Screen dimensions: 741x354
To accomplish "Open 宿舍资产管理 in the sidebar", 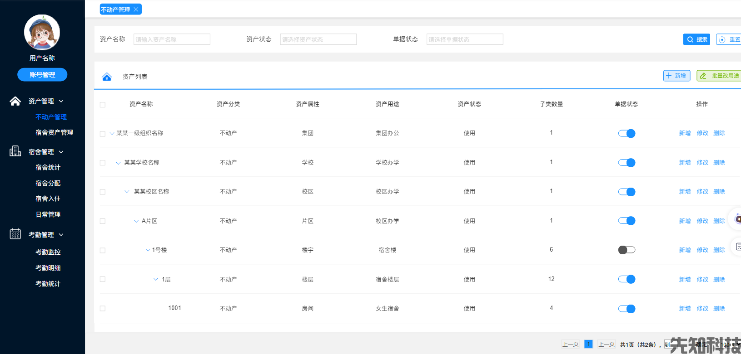I will [x=54, y=132].
